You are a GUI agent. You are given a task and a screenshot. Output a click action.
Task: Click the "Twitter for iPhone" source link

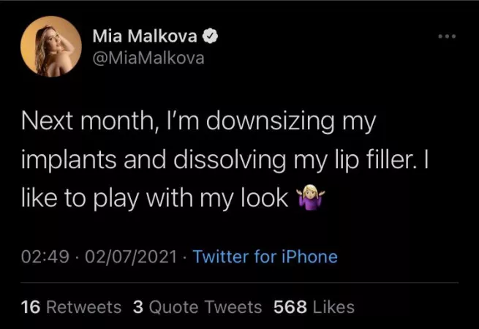[265, 257]
